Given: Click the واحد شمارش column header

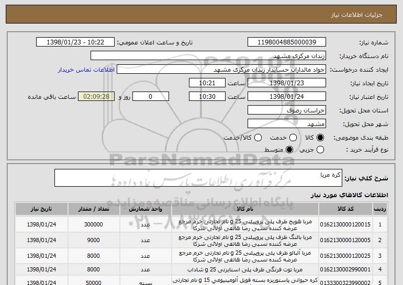Looking at the screenshot, I should pyautogui.click(x=145, y=209).
